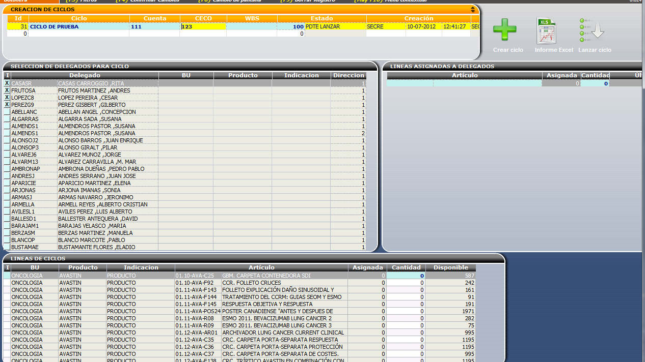Click the Lanzar ciclo arrow icon
The height and width of the screenshot is (362, 645).
594,31
